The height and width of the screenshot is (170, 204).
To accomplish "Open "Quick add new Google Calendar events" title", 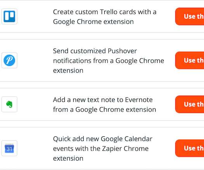I will 102,149.
